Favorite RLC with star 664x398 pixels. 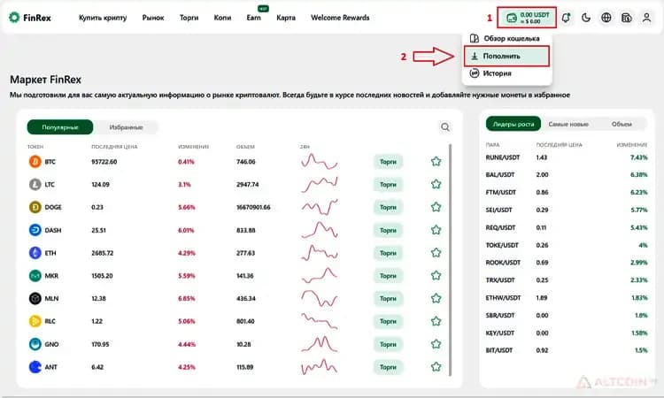point(436,321)
